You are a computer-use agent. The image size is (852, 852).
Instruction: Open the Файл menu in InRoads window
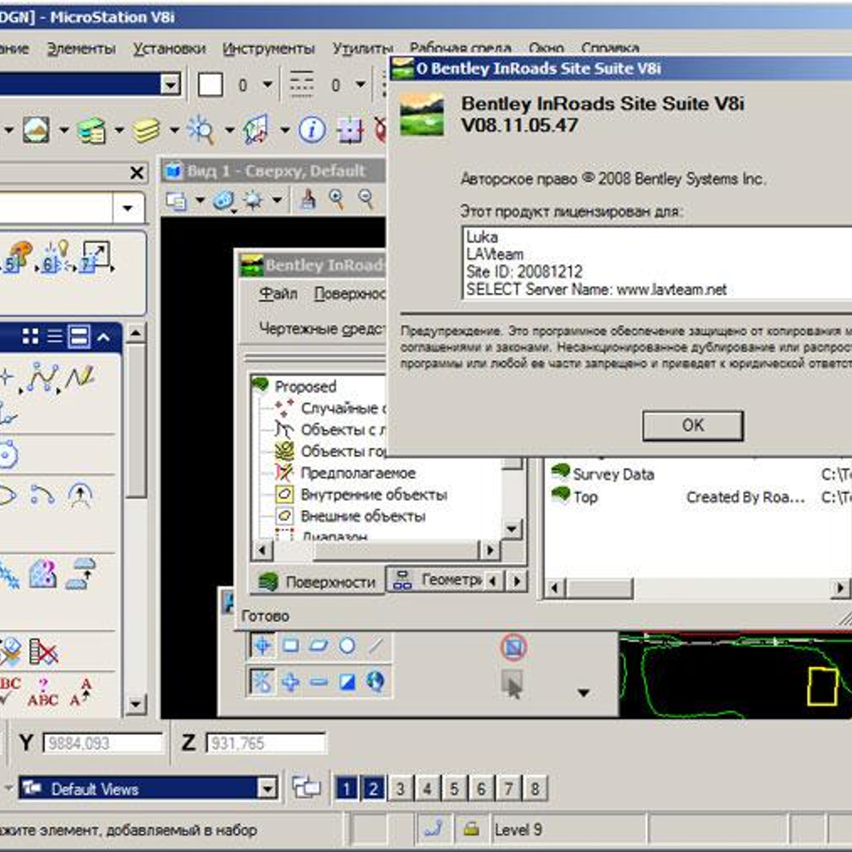point(278,293)
